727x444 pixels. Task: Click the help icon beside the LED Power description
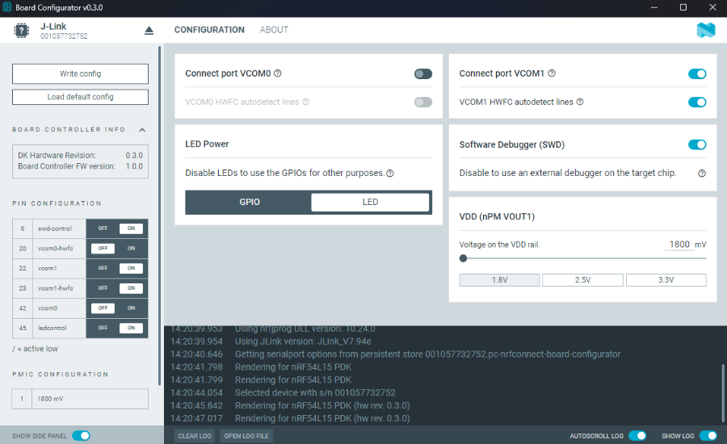390,173
